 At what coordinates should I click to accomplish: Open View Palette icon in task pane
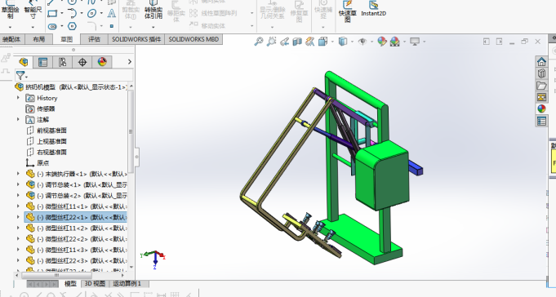tap(541, 97)
